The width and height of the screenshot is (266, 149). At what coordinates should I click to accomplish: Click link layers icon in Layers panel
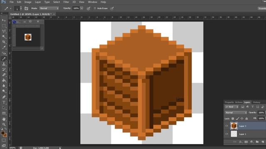pyautogui.click(x=235, y=142)
